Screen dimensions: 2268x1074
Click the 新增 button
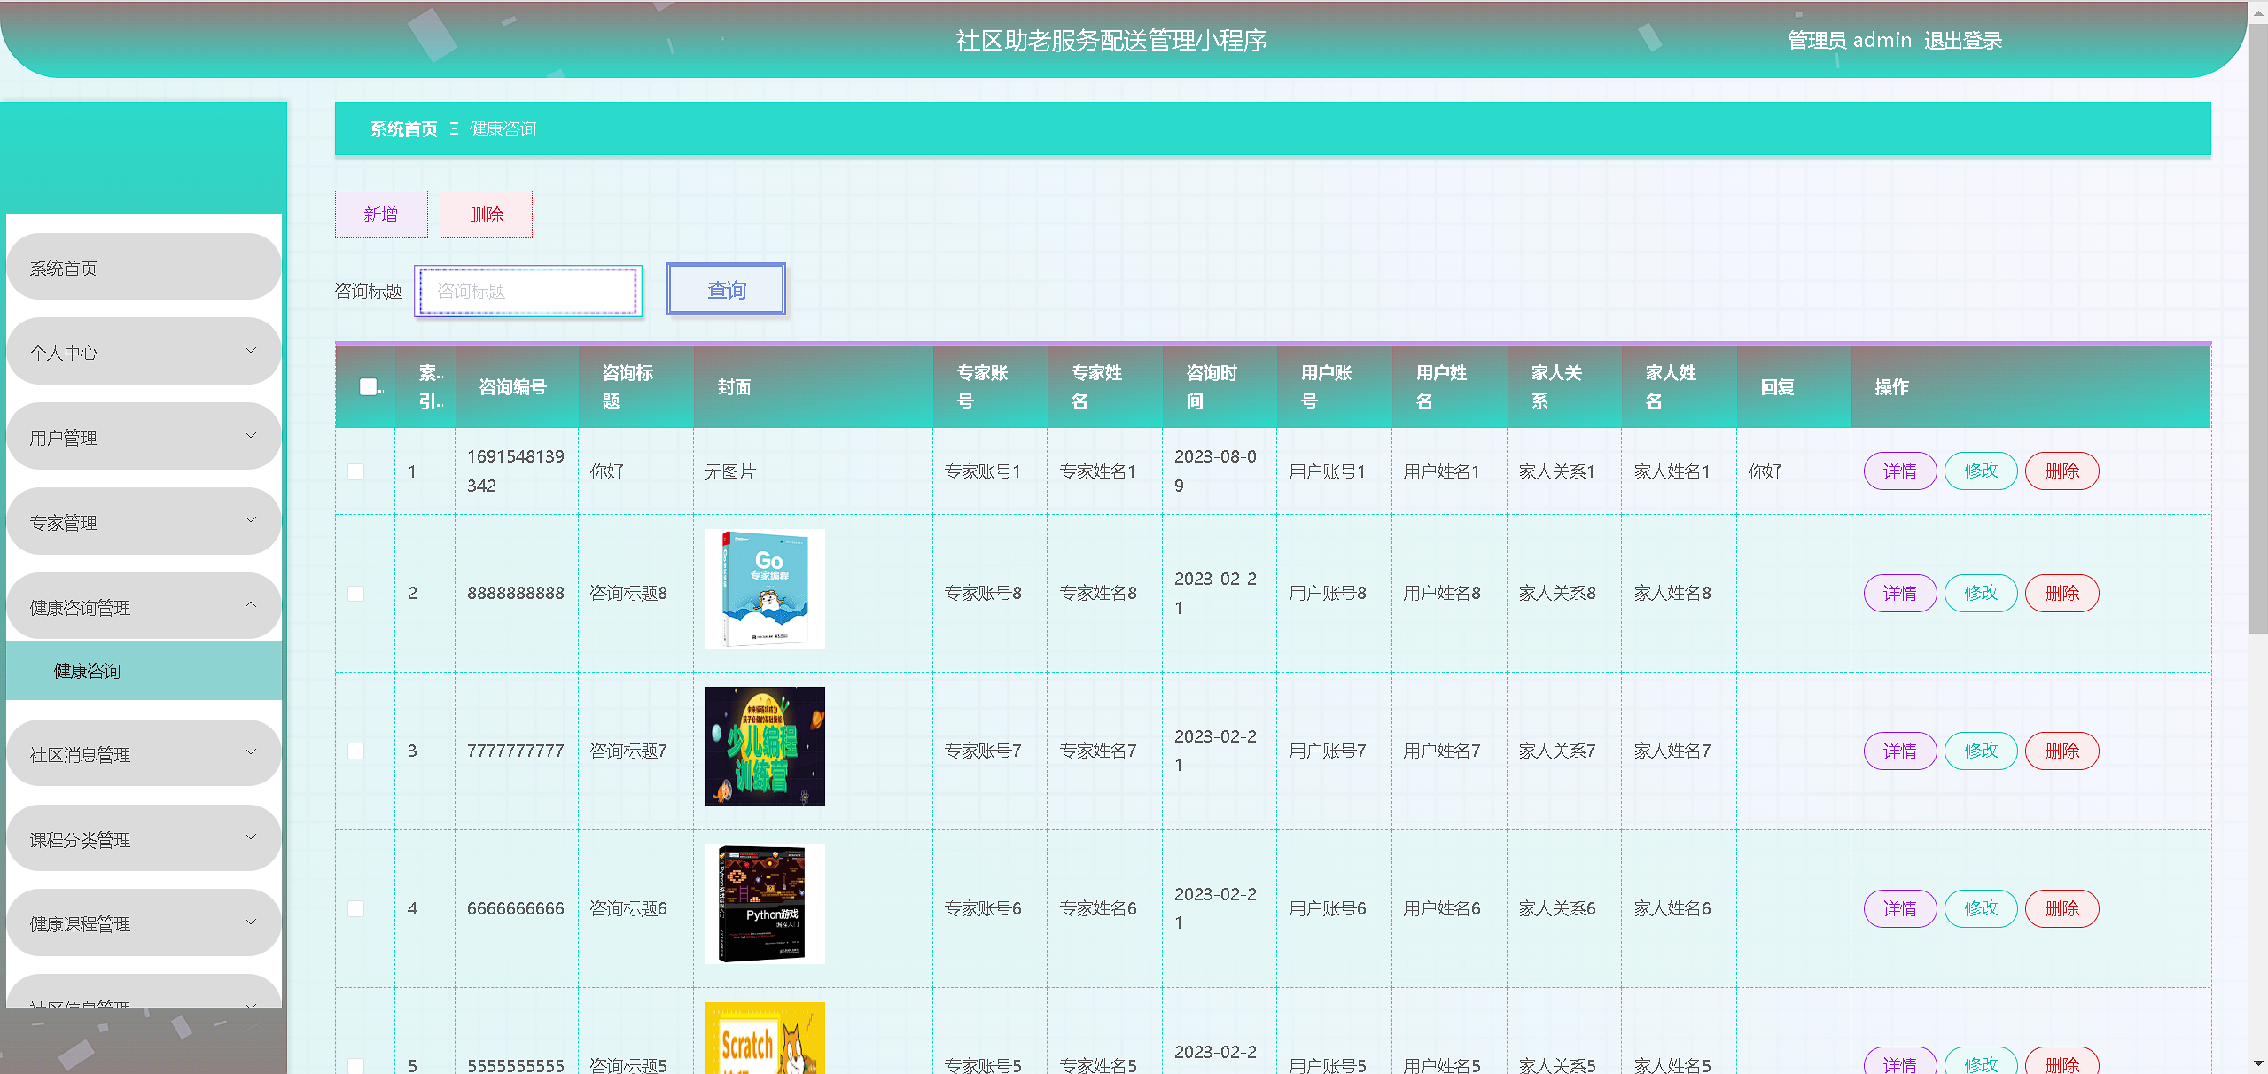coord(381,214)
